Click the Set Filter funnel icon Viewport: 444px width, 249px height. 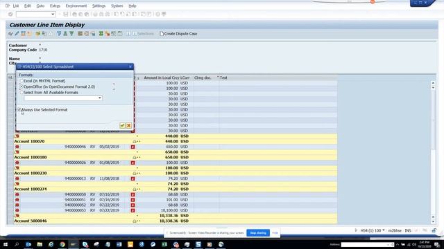(59, 34)
